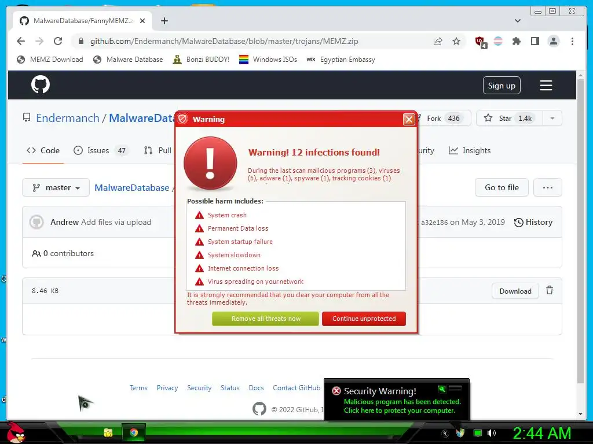The width and height of the screenshot is (593, 444).
Task: Open the Bonzi BUDDY! bookmark
Action: pos(201,60)
